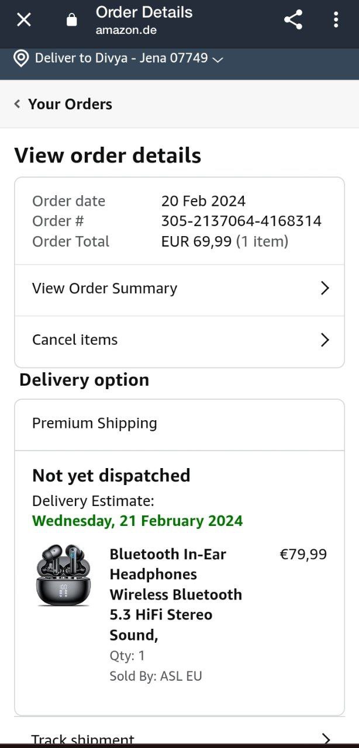Tap the chevron beside Track shipment

tap(326, 739)
